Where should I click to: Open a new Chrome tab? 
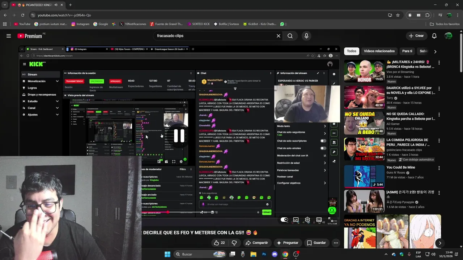(70, 5)
